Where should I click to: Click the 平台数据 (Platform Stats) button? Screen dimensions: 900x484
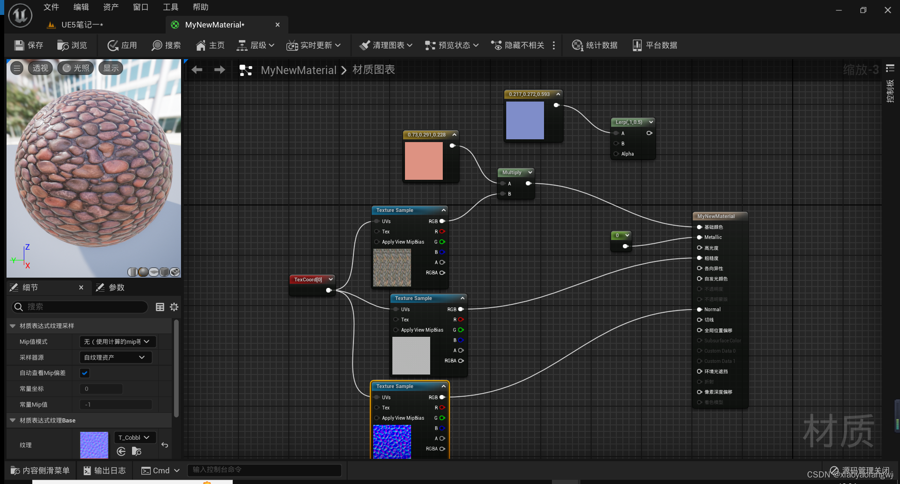coord(655,45)
